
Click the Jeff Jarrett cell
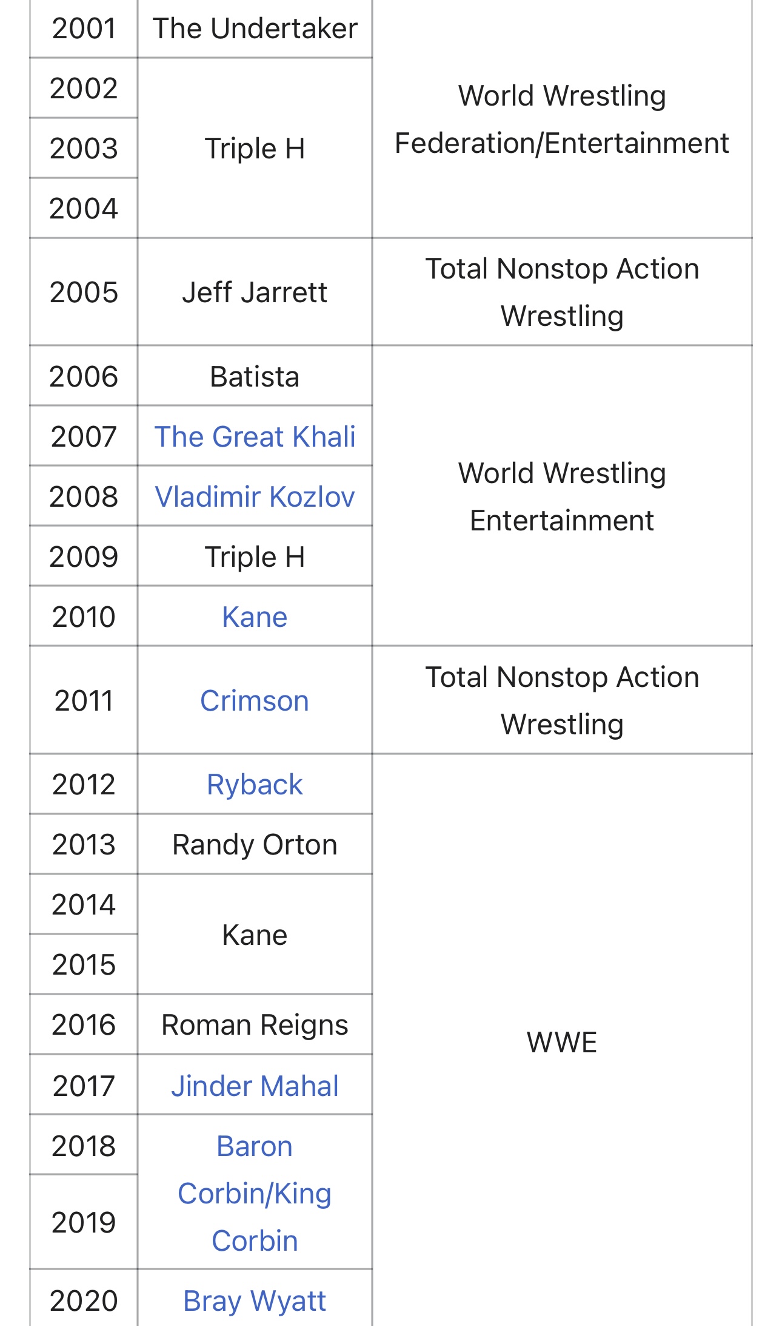[255, 292]
